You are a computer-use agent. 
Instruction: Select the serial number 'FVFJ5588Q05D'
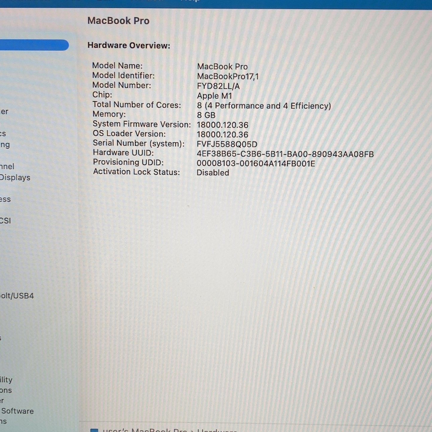(x=227, y=144)
